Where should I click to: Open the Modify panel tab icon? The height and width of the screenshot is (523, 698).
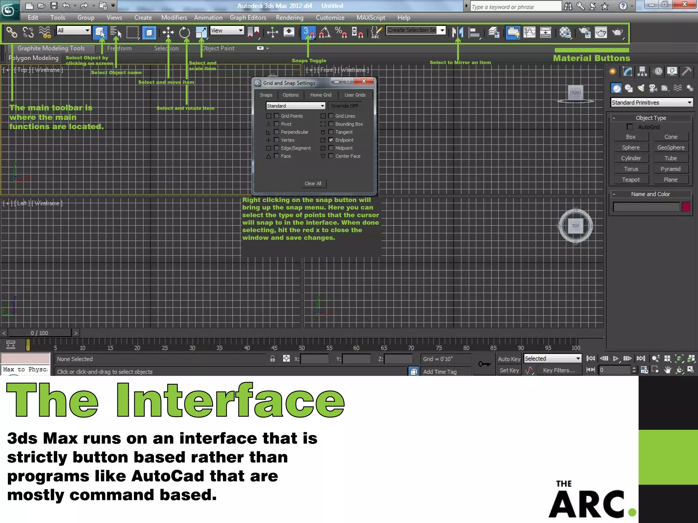click(x=627, y=71)
